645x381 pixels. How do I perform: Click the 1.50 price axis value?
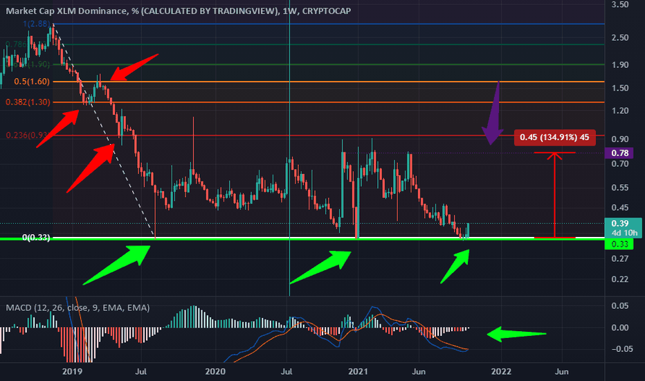pyautogui.click(x=620, y=88)
